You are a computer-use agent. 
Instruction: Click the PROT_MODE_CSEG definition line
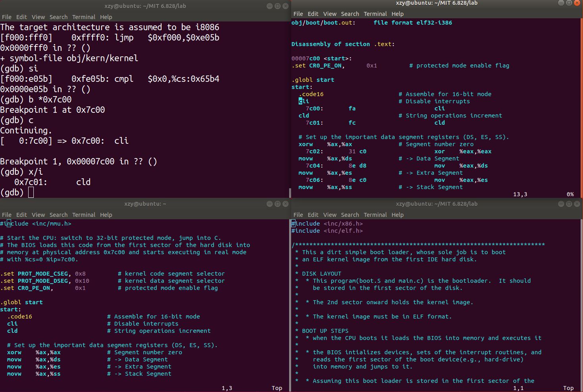click(112, 274)
